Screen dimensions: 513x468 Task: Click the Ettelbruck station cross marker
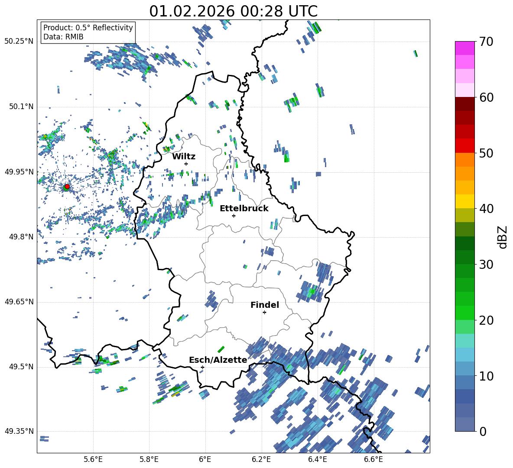pyautogui.click(x=234, y=216)
